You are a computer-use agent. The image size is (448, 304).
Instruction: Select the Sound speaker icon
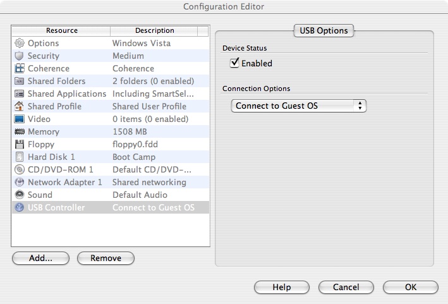[20, 195]
